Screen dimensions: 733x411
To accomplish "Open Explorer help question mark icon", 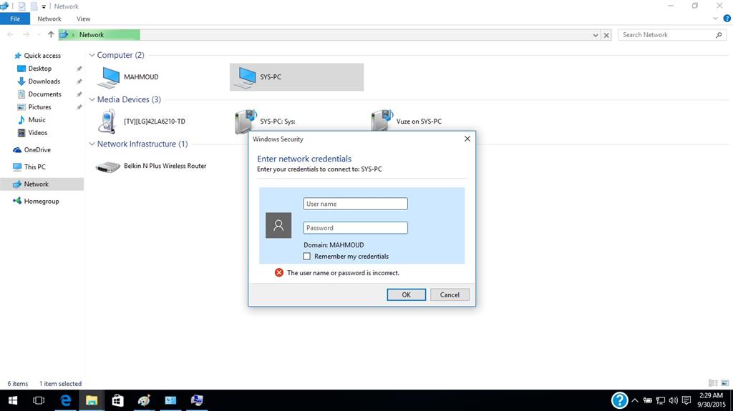I will coord(727,19).
